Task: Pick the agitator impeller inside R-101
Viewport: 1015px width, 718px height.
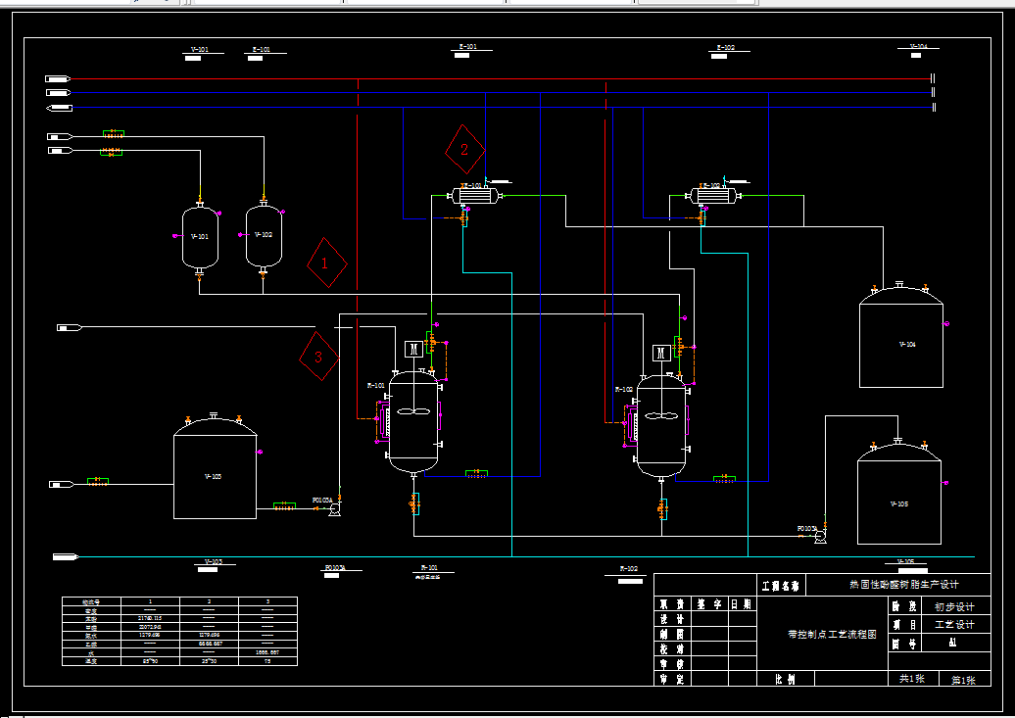Action: (x=413, y=410)
